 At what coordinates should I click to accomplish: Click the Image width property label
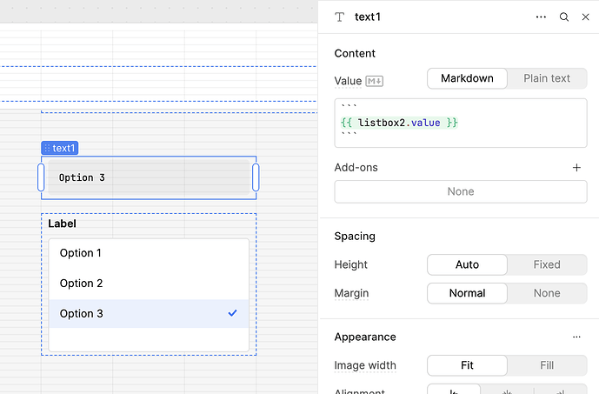tap(365, 365)
